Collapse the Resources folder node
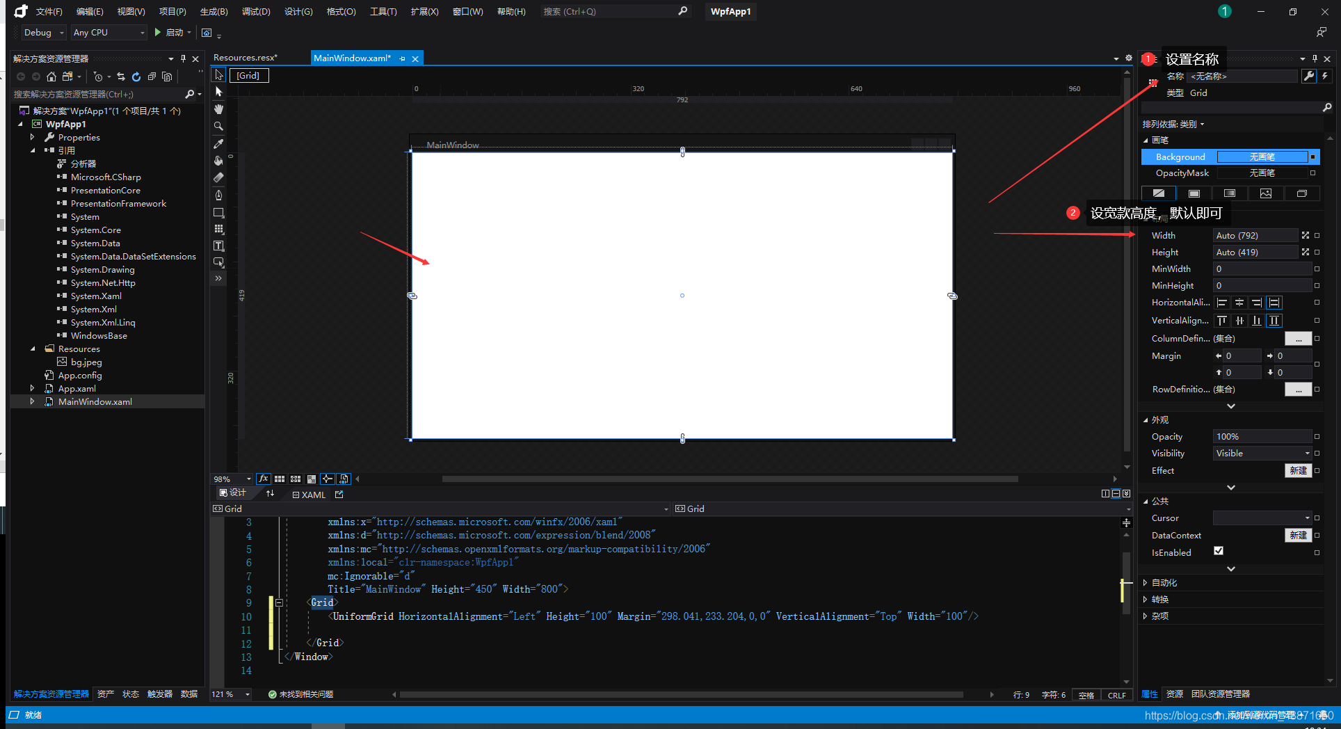Screen dimensions: 1341x729 click(x=33, y=349)
